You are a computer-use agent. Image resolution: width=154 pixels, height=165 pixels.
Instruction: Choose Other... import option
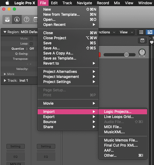click(123, 155)
